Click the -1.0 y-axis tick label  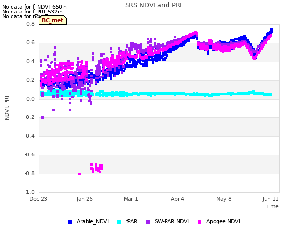pyautogui.click(x=29, y=192)
